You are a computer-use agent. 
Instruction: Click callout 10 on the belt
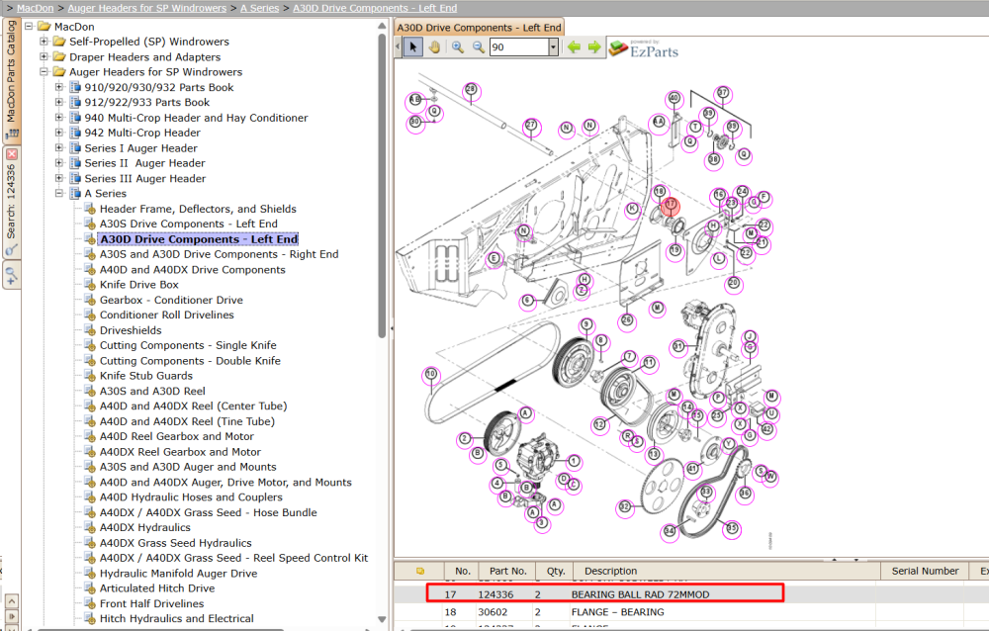[431, 374]
